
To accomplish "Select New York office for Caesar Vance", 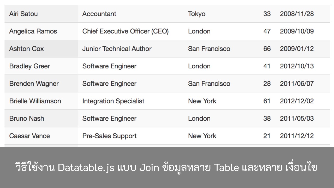I will pos(217,136).
